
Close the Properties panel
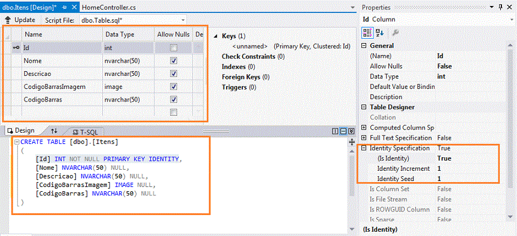coord(509,7)
